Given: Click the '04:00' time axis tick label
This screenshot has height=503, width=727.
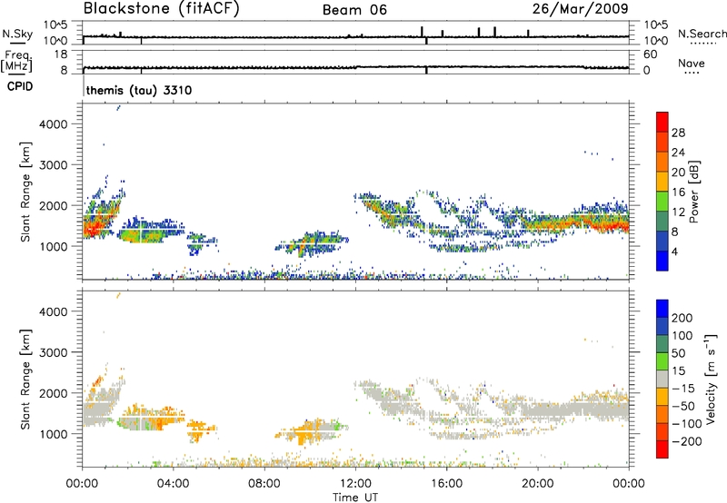Looking at the screenshot, I should (174, 484).
